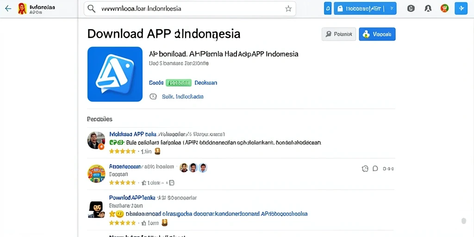
Task: Click the green CP badge in first review
Action: click(116, 143)
